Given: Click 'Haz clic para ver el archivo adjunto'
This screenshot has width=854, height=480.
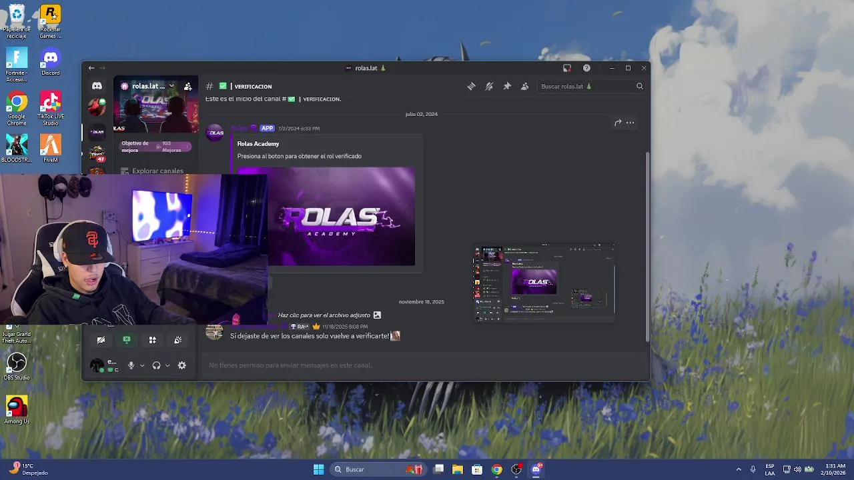Looking at the screenshot, I should pyautogui.click(x=324, y=315).
